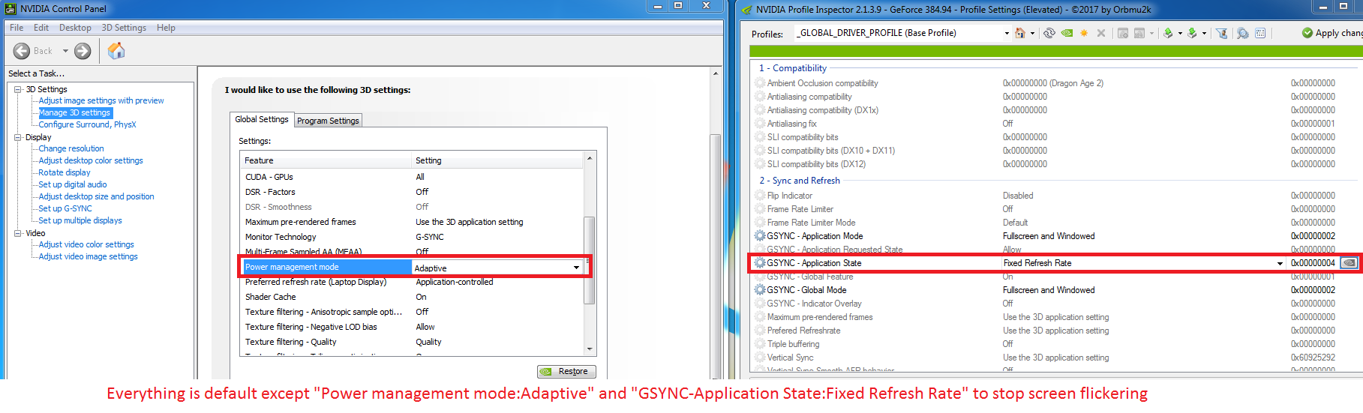Click the refresh profiles icon in Profile Inspector
Viewport: 1363px width, 413px height.
pos(1049,33)
